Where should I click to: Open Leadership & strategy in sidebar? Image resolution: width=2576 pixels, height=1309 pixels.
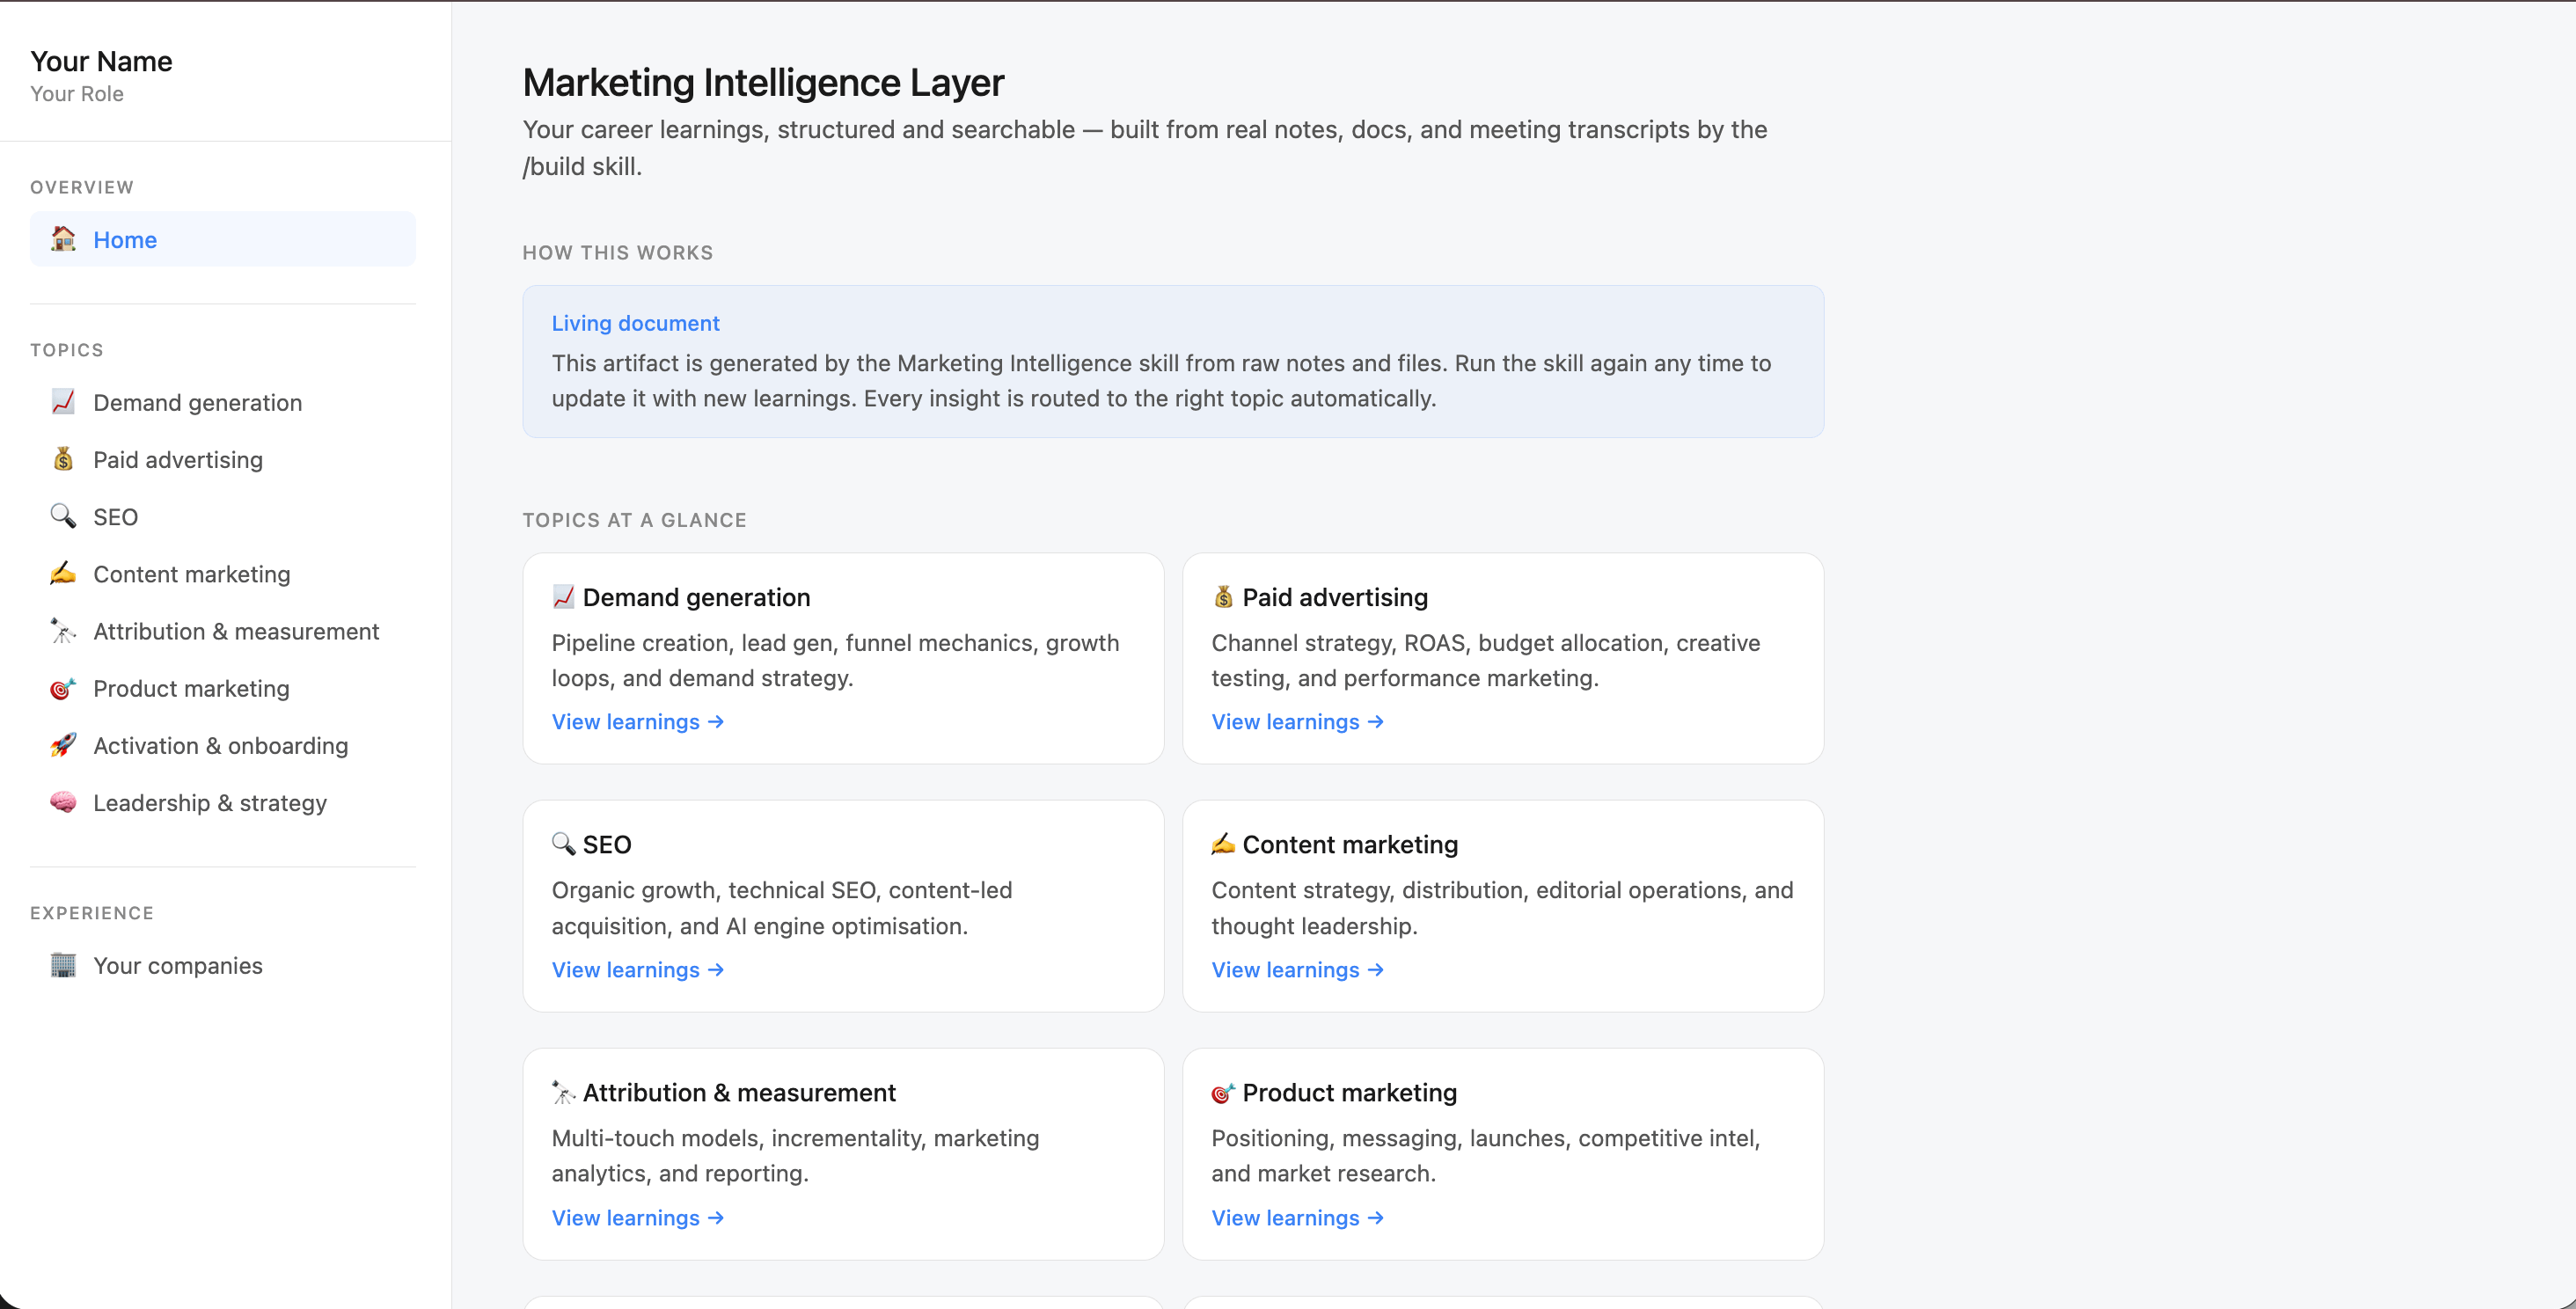223,802
